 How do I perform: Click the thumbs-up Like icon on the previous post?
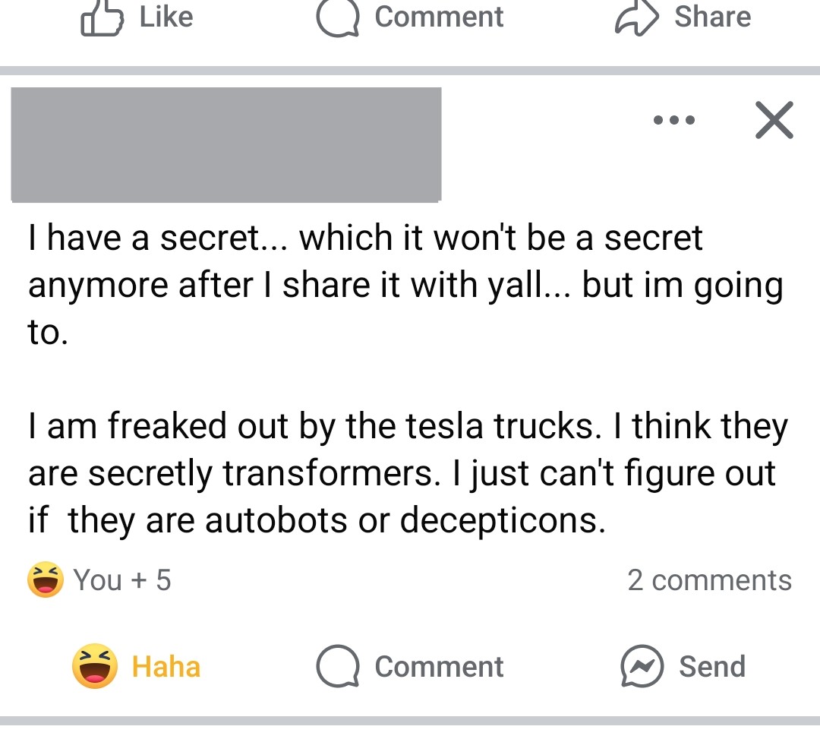click(x=102, y=18)
